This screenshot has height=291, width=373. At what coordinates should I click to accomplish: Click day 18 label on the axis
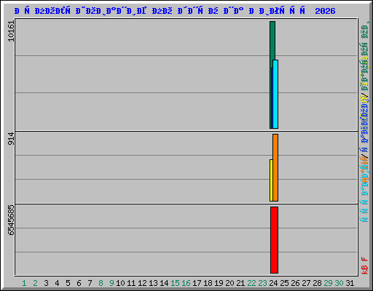pyautogui.click(x=208, y=283)
